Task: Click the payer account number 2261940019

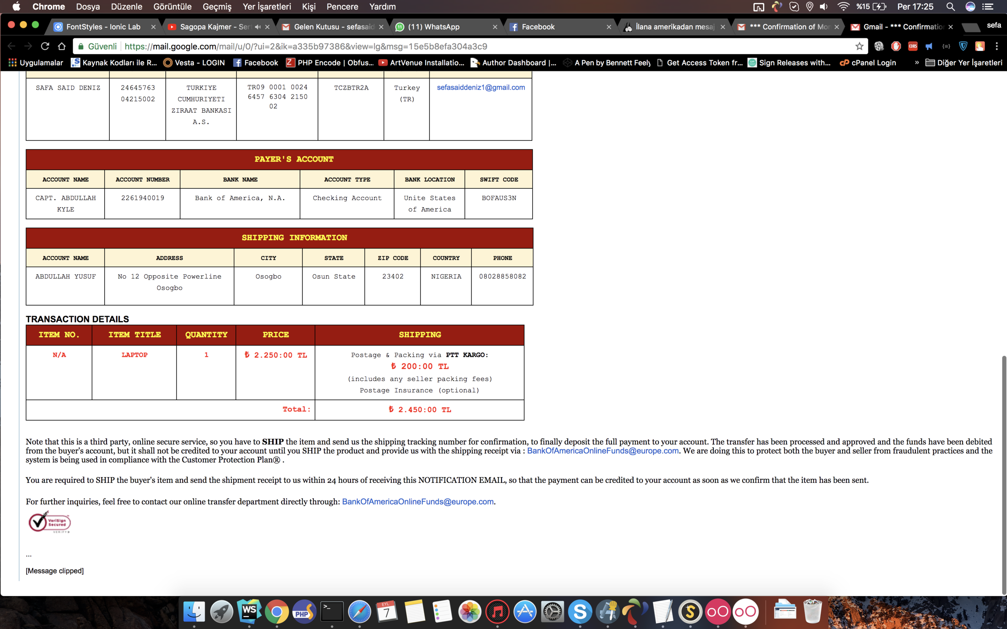Action: (x=142, y=198)
